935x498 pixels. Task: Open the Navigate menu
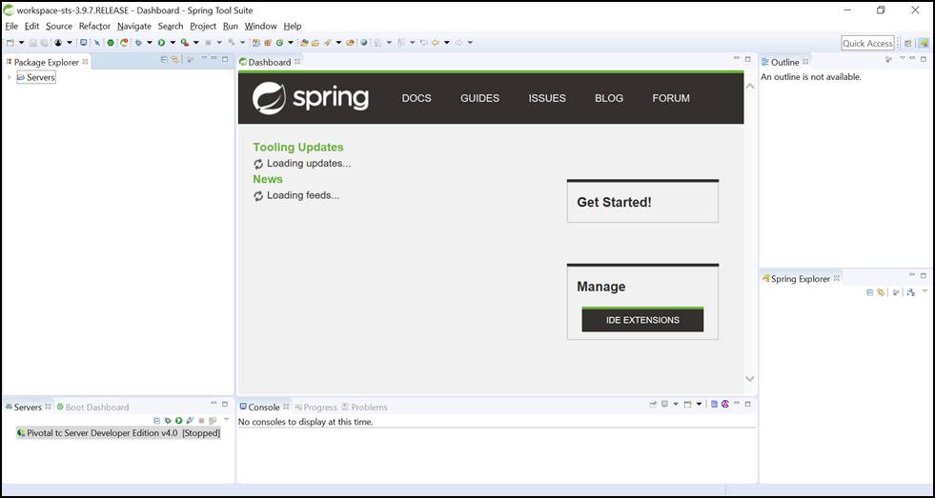point(134,27)
